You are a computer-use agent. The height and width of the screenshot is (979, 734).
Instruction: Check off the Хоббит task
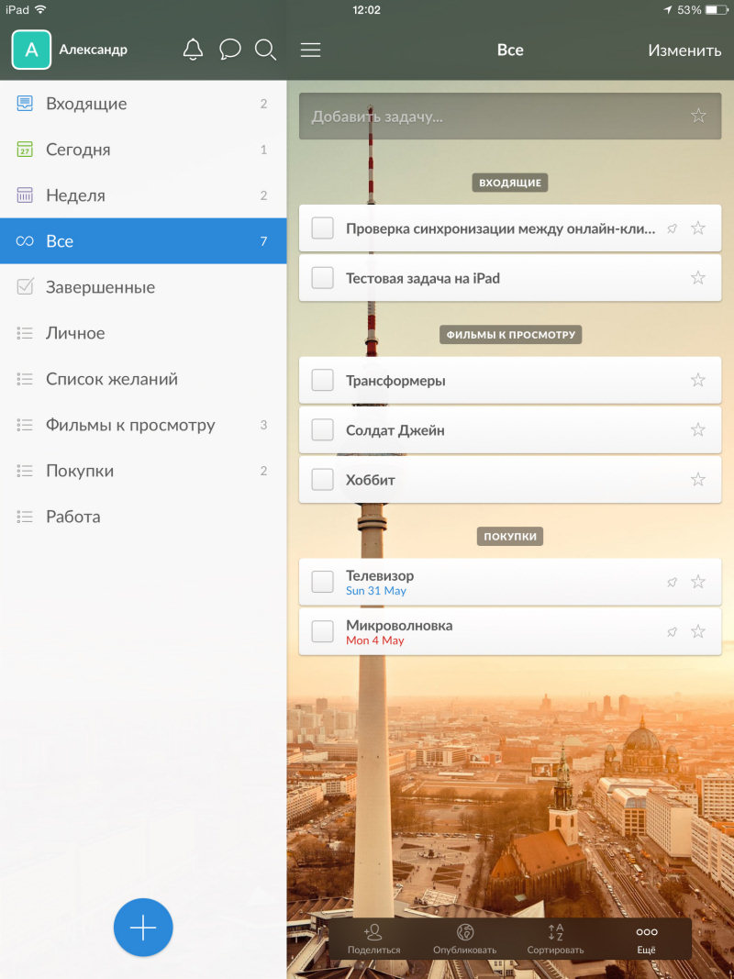tap(322, 479)
